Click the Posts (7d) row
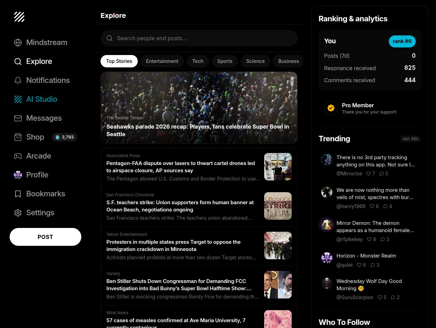 pos(370,56)
